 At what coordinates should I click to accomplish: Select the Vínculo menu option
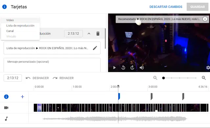tap(20, 36)
